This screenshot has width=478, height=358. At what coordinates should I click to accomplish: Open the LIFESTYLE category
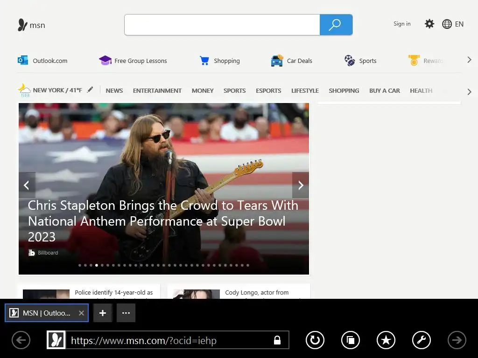pos(305,91)
